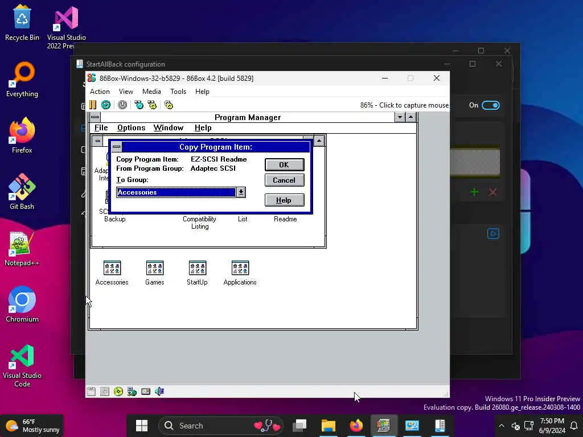Open Visual Studio 2022 Preview desktop shortcut
The height and width of the screenshot is (437, 583).
click(x=66, y=27)
